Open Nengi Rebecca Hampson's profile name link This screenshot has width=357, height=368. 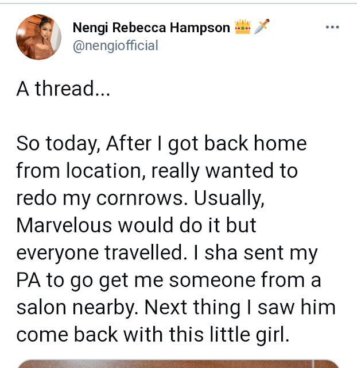click(x=152, y=26)
